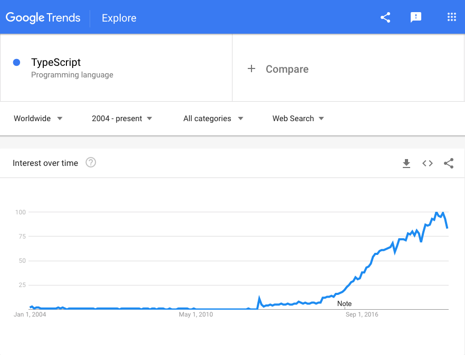This screenshot has height=355, width=465.
Task: Open the Google apps grid
Action: pyautogui.click(x=451, y=17)
